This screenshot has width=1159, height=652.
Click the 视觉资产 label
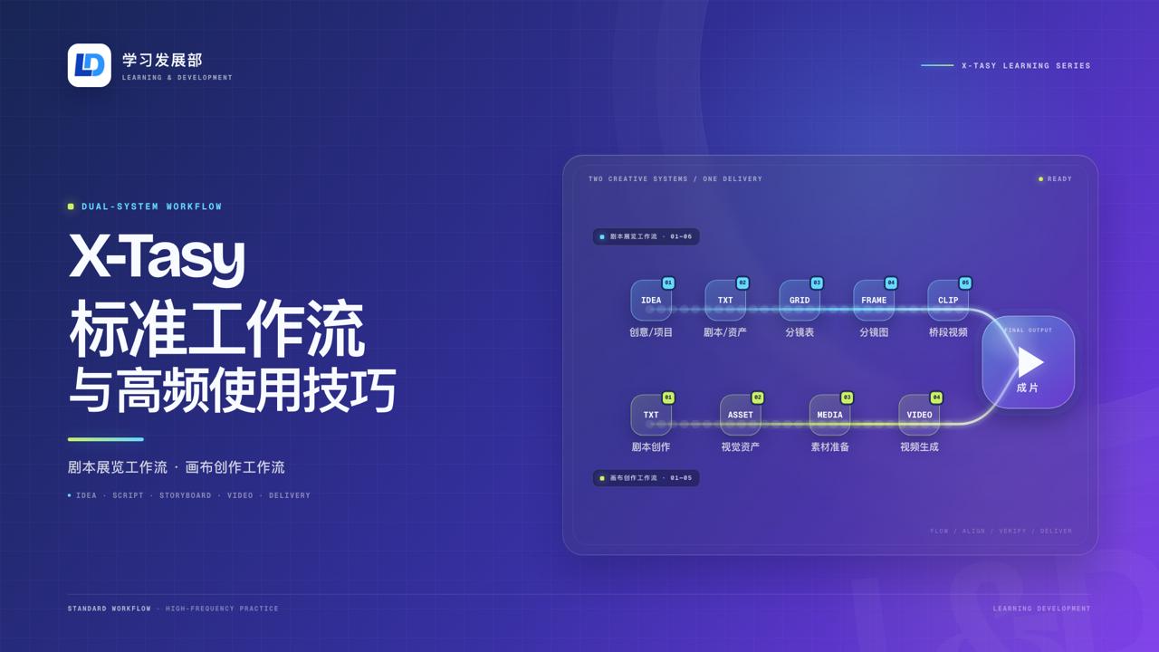click(x=741, y=447)
